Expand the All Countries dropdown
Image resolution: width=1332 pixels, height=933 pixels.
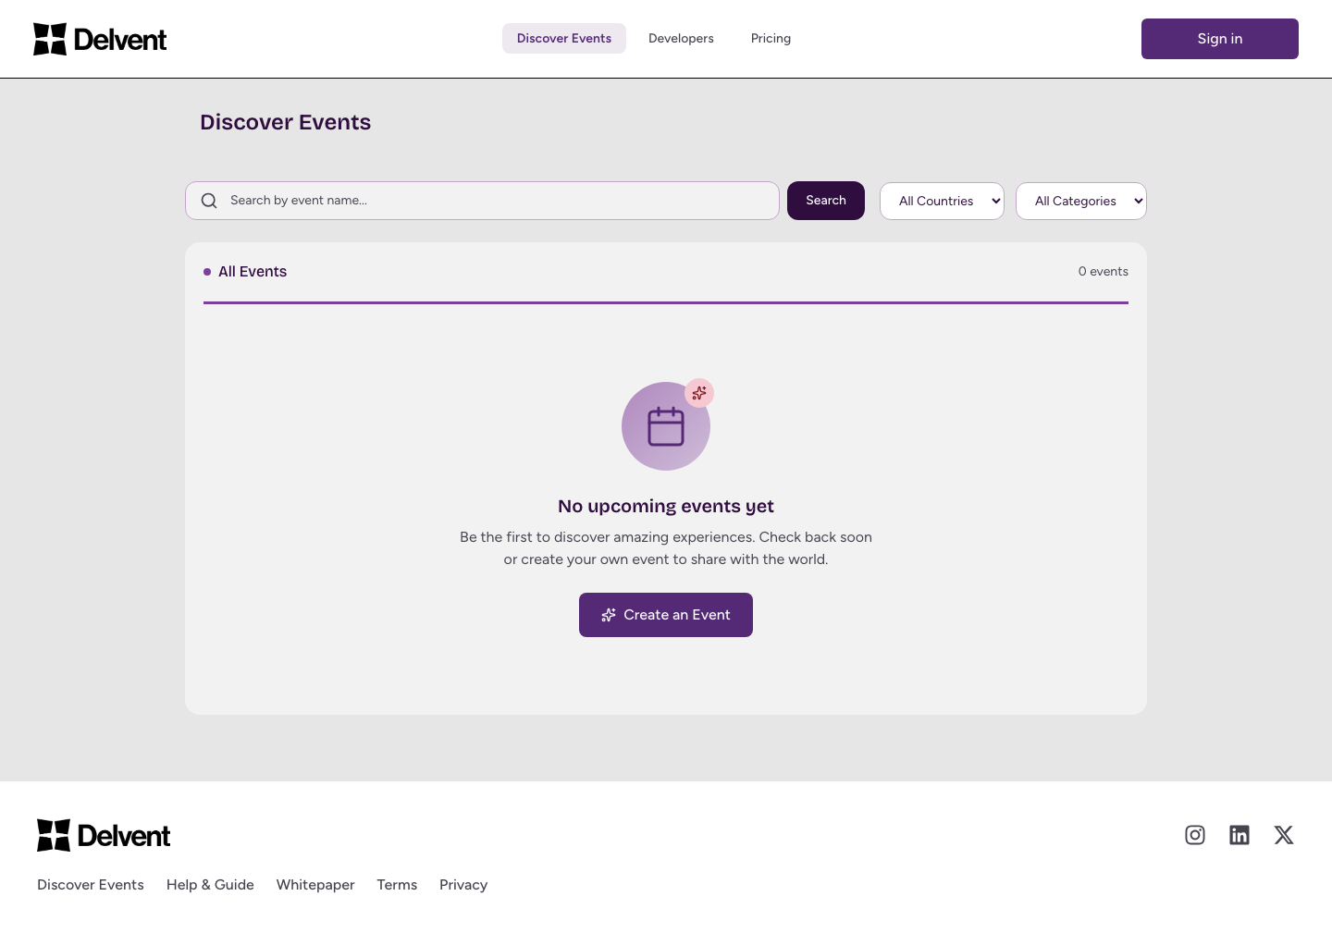(942, 201)
